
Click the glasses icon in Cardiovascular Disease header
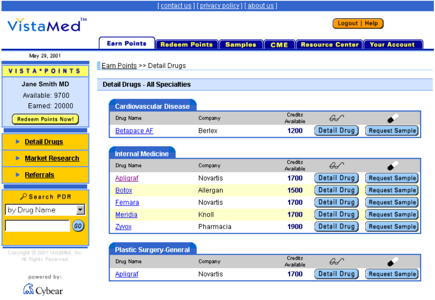337,118
